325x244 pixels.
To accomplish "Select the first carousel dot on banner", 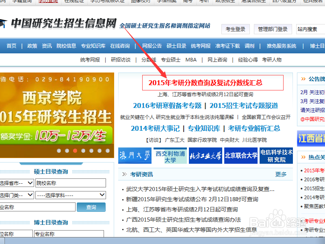I will (59, 151).
